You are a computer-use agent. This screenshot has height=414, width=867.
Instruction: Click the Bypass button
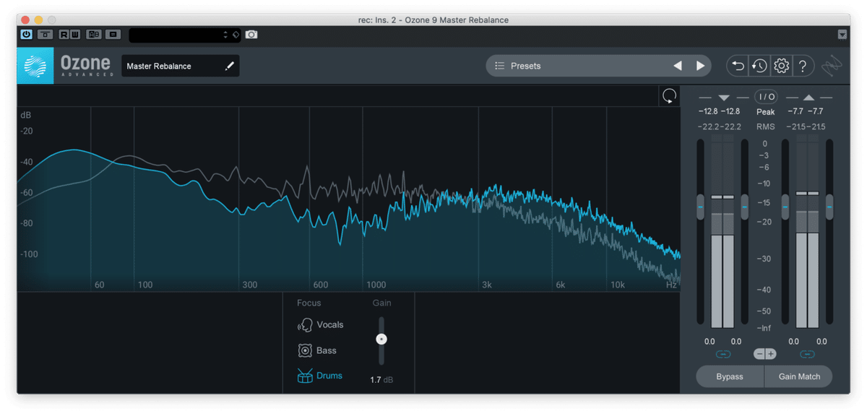(x=730, y=376)
